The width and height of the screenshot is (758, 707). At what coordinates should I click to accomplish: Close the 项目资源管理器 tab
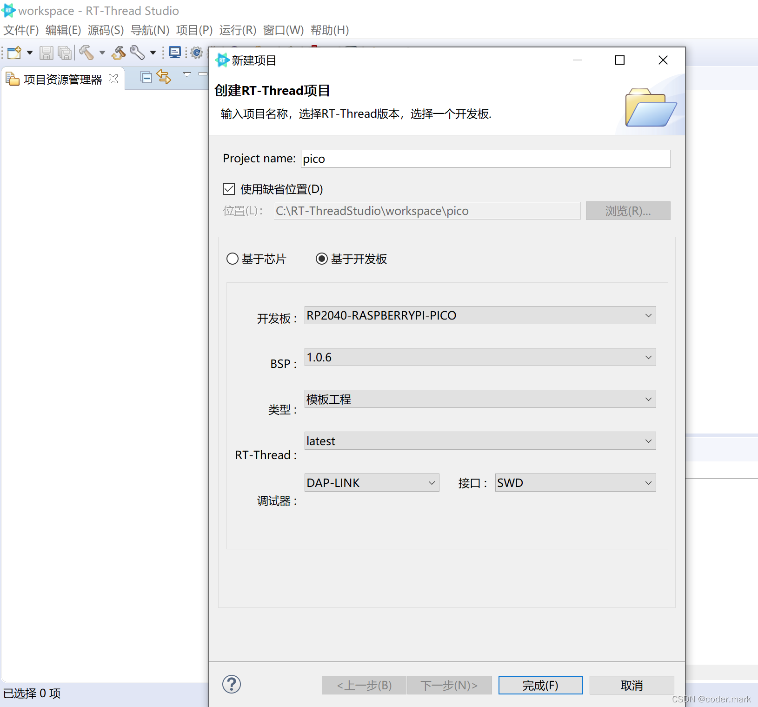[113, 79]
